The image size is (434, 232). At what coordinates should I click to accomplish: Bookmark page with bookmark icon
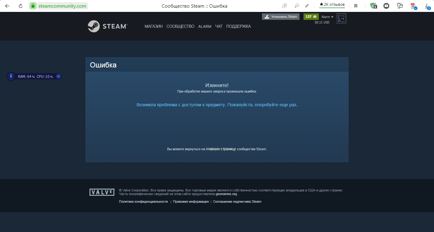click(x=356, y=6)
